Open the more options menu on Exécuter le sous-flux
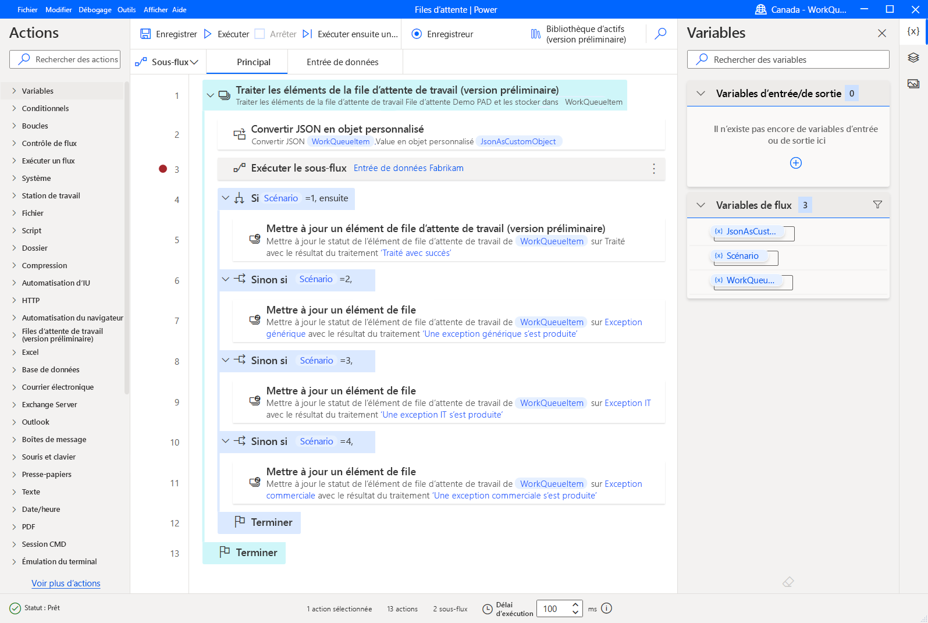 (654, 169)
